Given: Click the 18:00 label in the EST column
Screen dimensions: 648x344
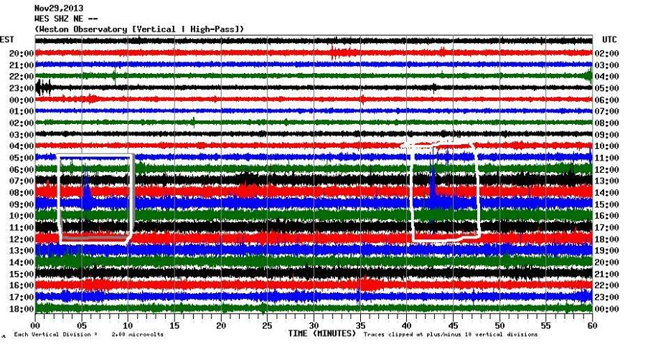Looking at the screenshot, I should click(22, 309).
